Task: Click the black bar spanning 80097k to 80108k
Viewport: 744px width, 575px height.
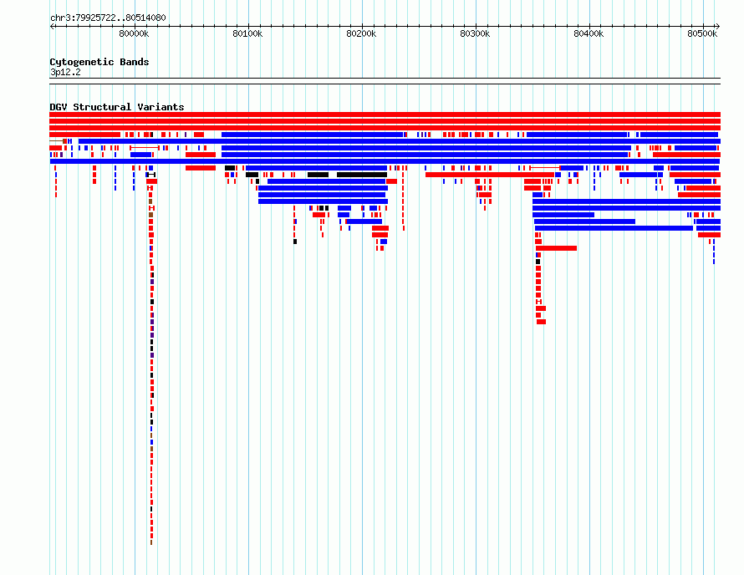Action: tap(252, 175)
